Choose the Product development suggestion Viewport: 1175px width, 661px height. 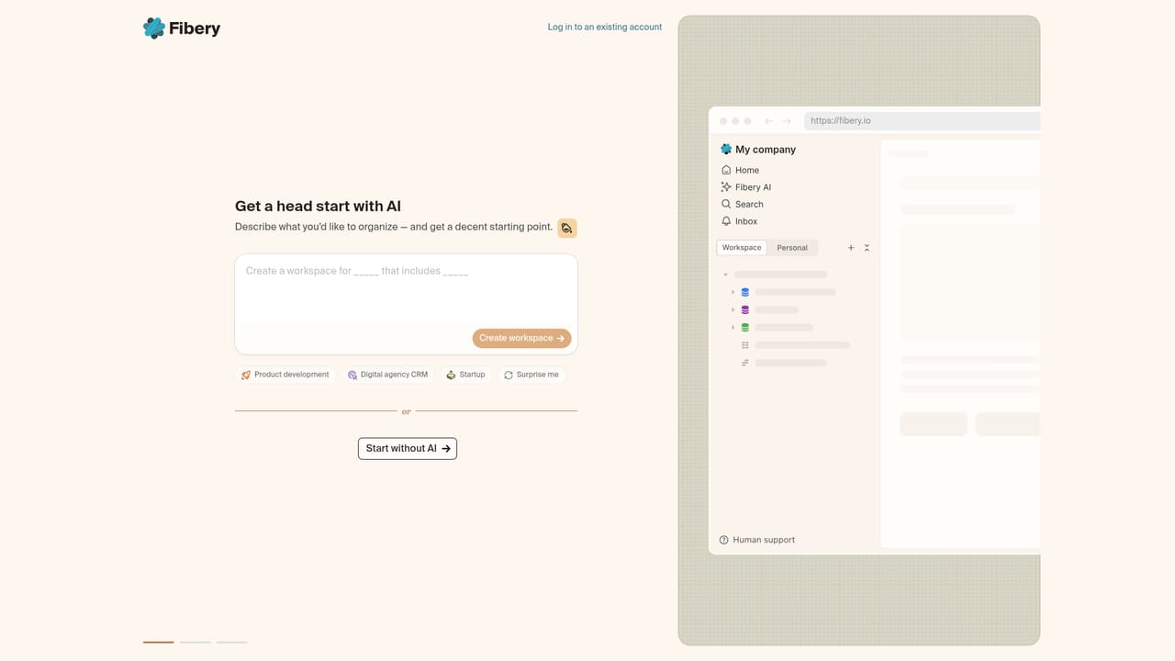coord(285,375)
